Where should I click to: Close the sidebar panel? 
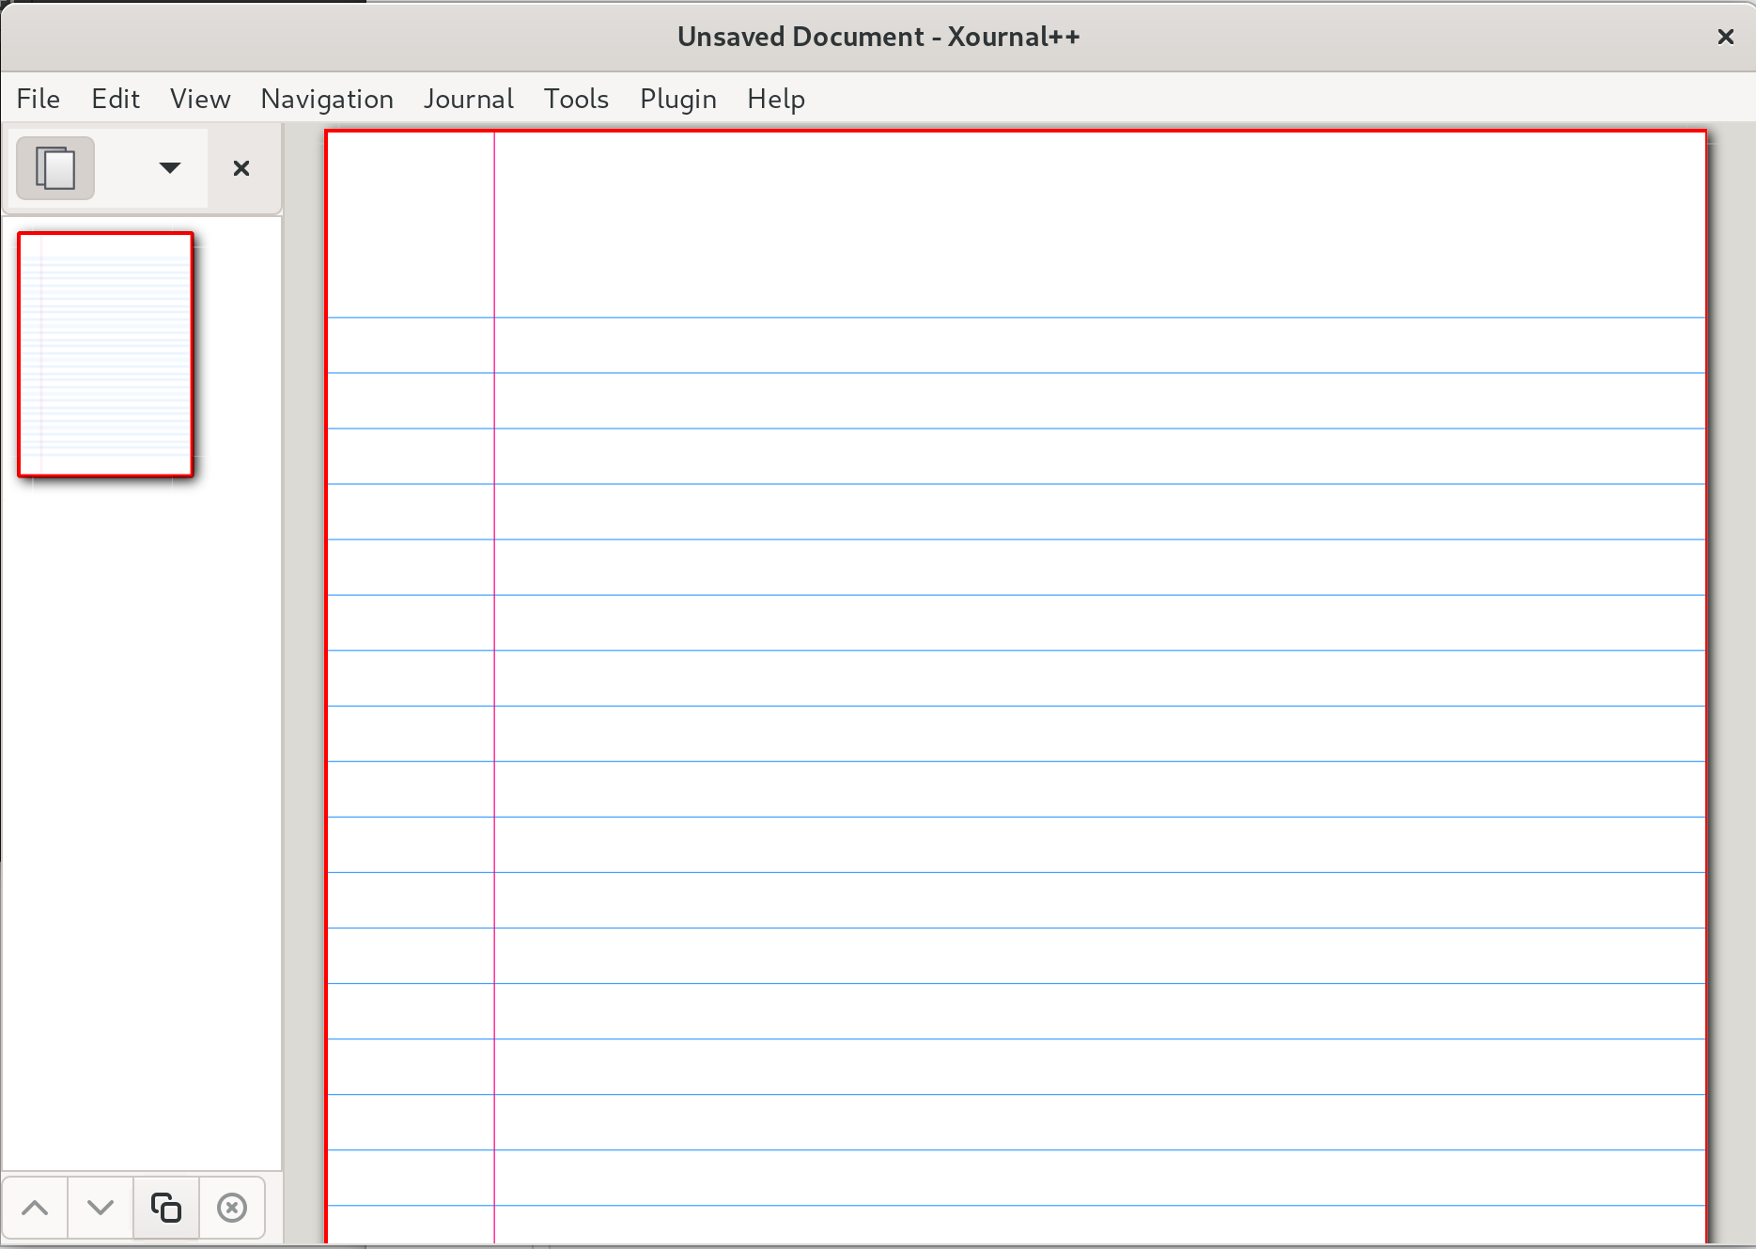coord(241,168)
